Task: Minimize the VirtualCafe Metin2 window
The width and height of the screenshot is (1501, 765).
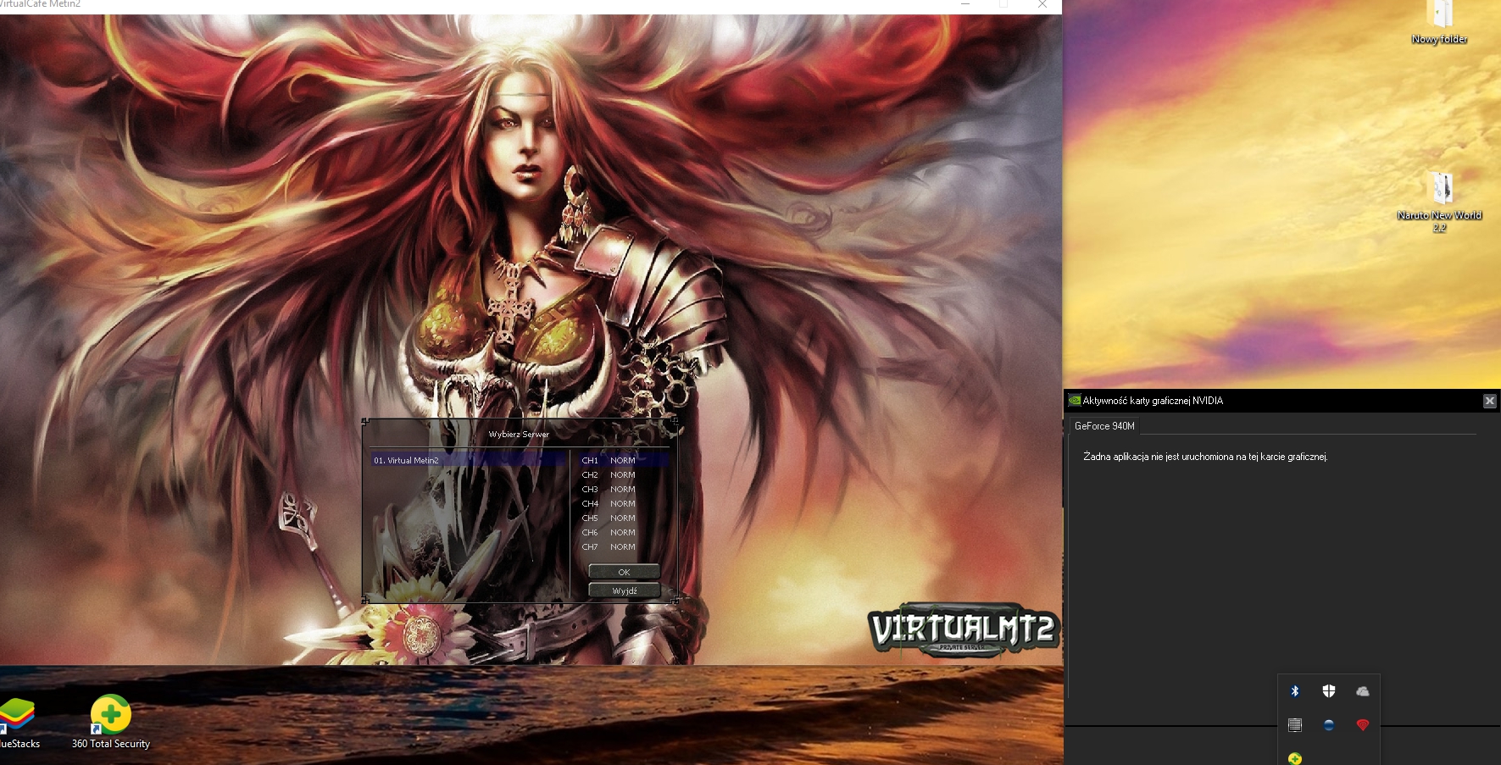Action: click(965, 5)
